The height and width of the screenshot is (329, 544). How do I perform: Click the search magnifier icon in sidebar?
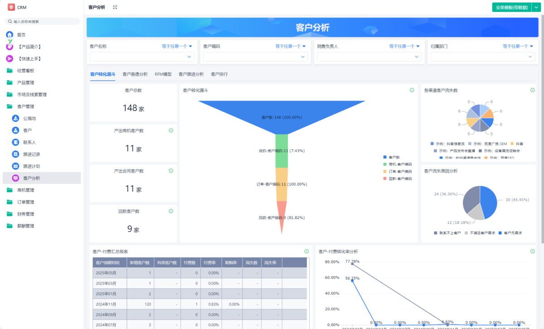click(x=10, y=21)
